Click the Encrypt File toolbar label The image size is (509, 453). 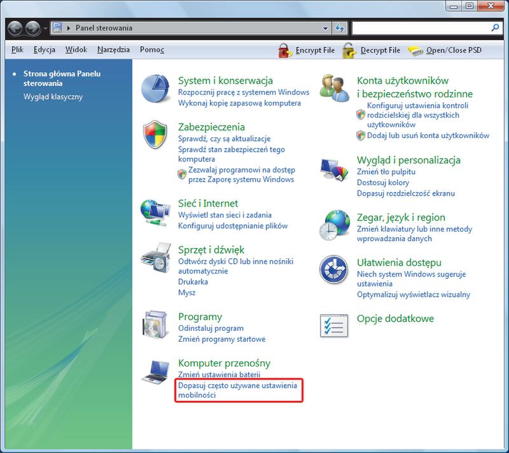click(315, 50)
